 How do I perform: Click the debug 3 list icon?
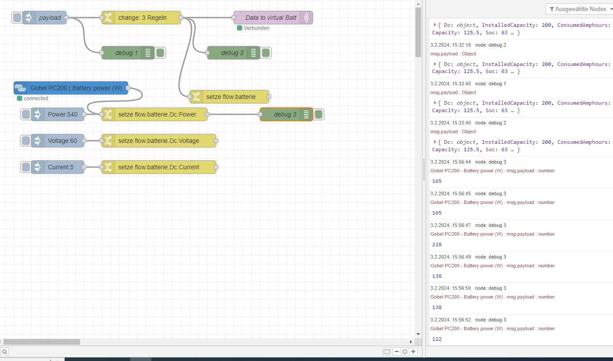[x=306, y=114]
